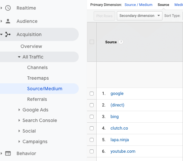Expand the Google Ads submenu arrow

[x=19, y=110]
